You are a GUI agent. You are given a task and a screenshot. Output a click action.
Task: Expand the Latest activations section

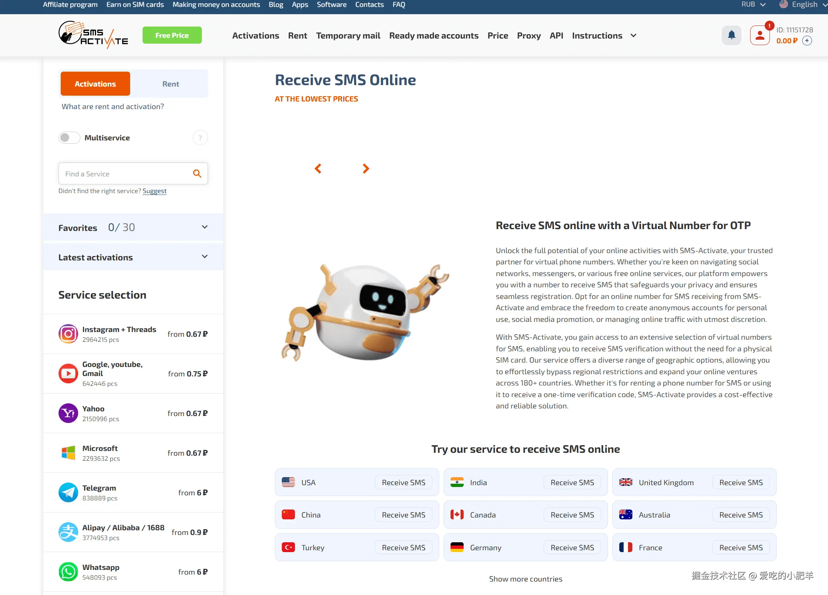204,257
